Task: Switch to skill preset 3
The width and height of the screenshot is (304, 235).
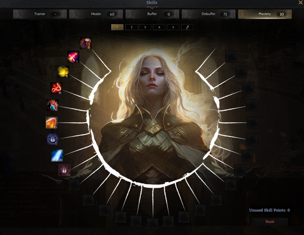Action: pyautogui.click(x=145, y=27)
